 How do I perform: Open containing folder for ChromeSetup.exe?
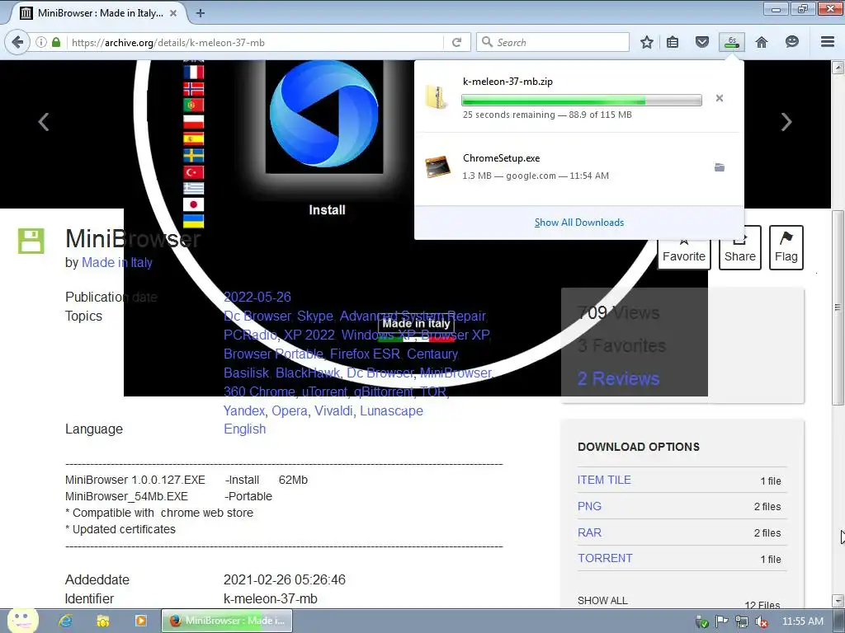coord(720,167)
